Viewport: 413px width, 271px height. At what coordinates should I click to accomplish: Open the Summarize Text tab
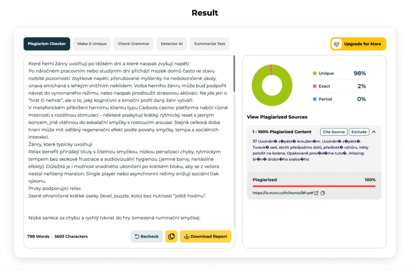point(210,44)
